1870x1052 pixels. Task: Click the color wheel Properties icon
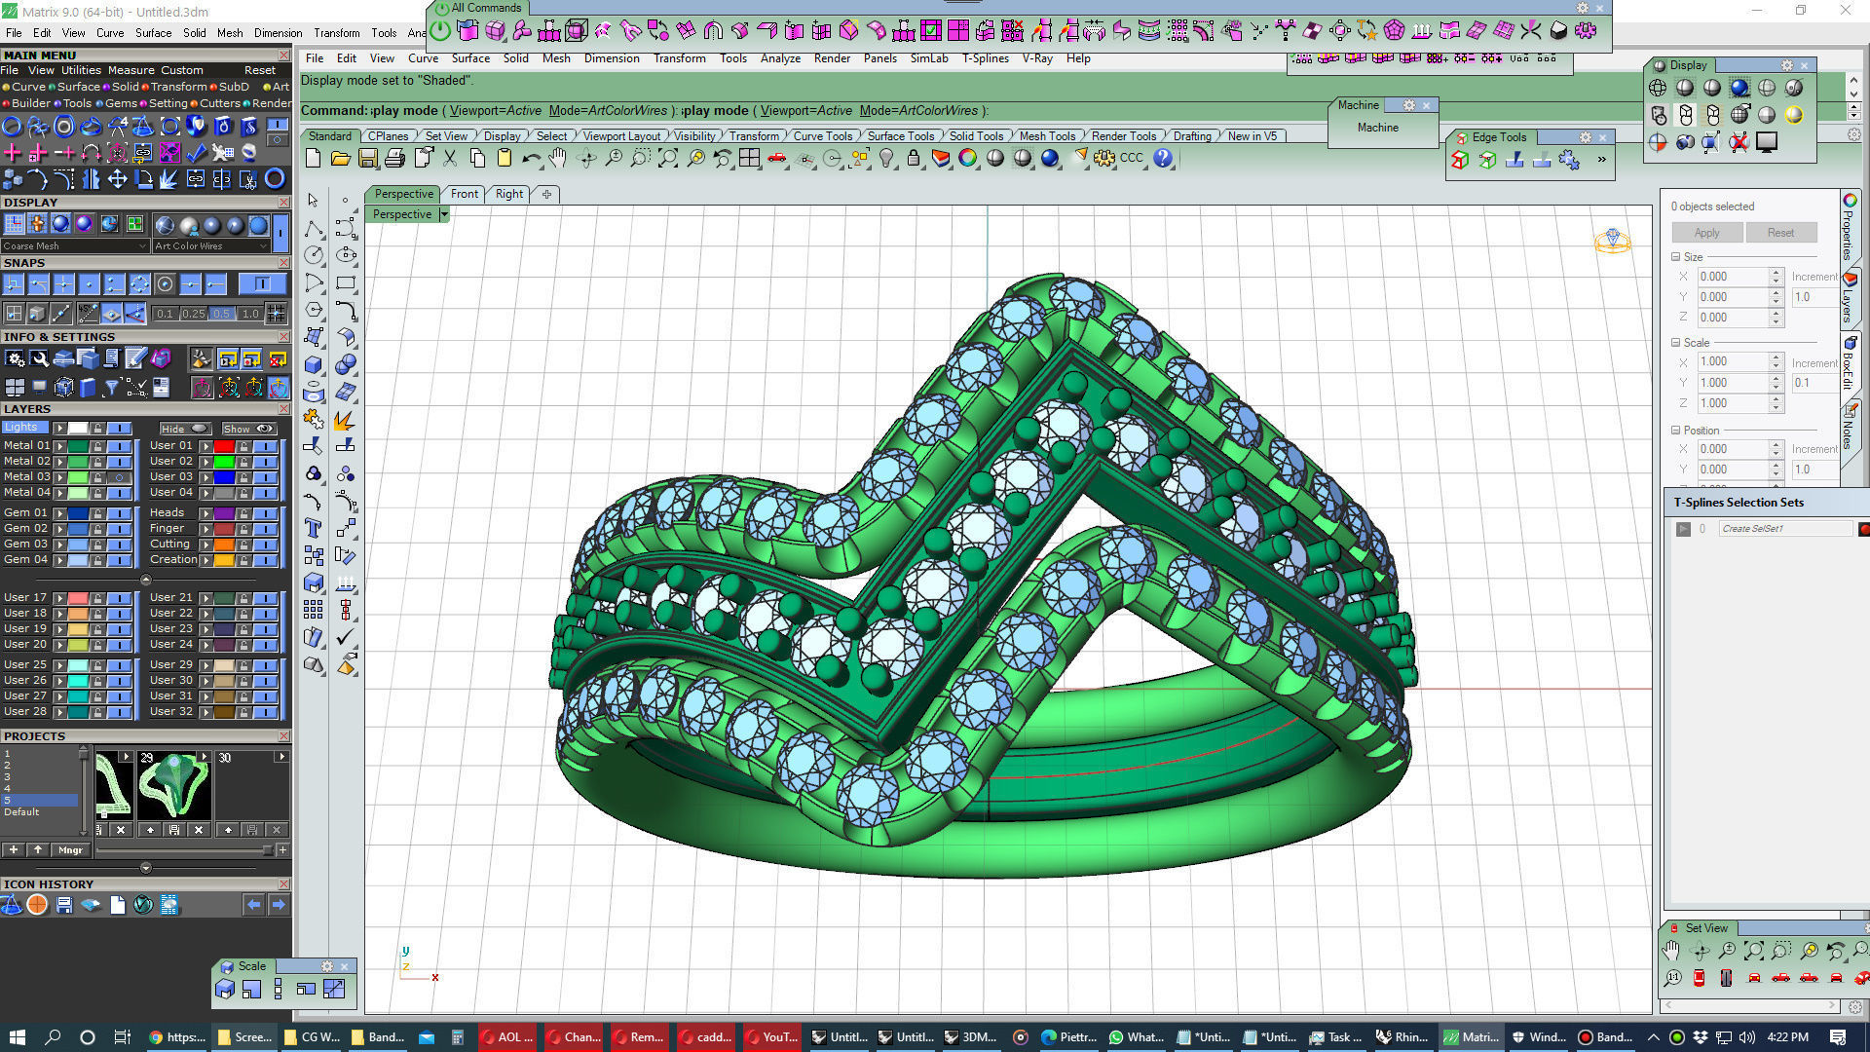pos(967,158)
